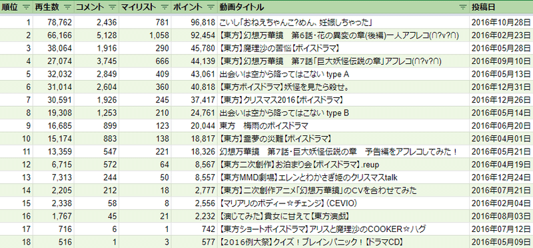
Task: Select the 動画タイトル header label
Action: pos(242,7)
